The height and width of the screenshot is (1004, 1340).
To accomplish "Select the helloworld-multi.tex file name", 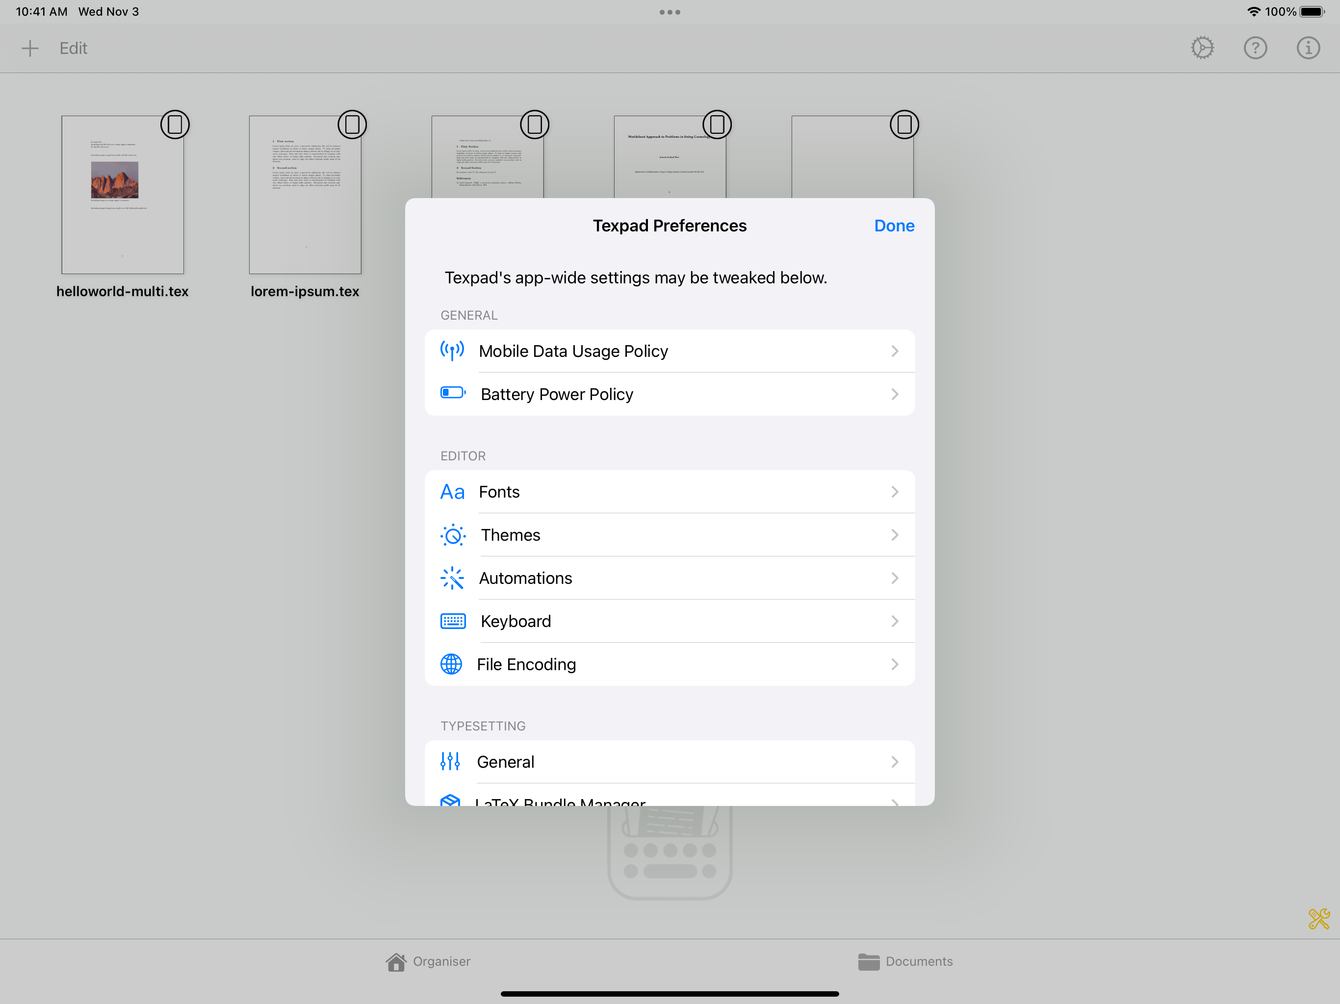I will (122, 291).
